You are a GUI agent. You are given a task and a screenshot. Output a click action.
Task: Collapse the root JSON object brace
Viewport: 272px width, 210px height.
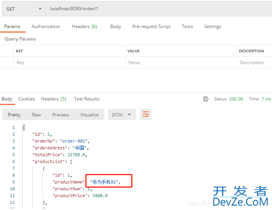(x=24, y=127)
